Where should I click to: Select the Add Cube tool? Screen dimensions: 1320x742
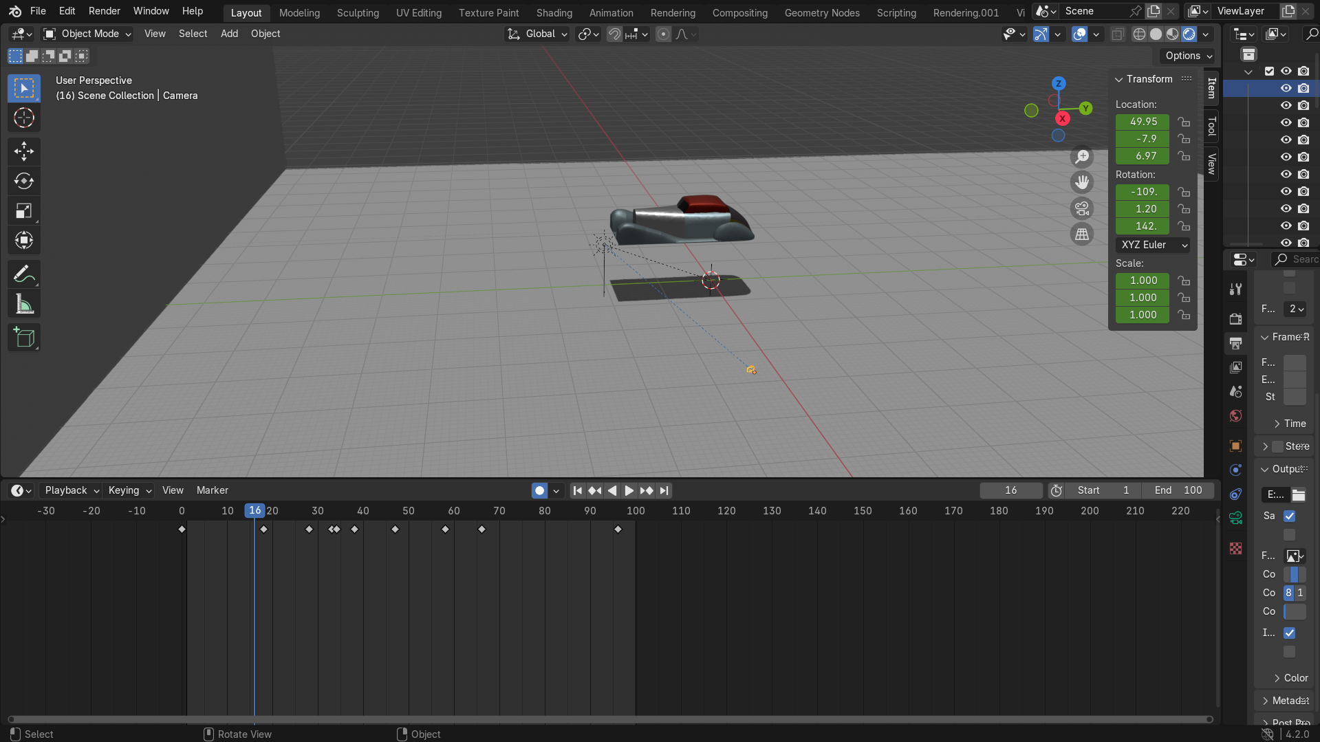point(24,338)
